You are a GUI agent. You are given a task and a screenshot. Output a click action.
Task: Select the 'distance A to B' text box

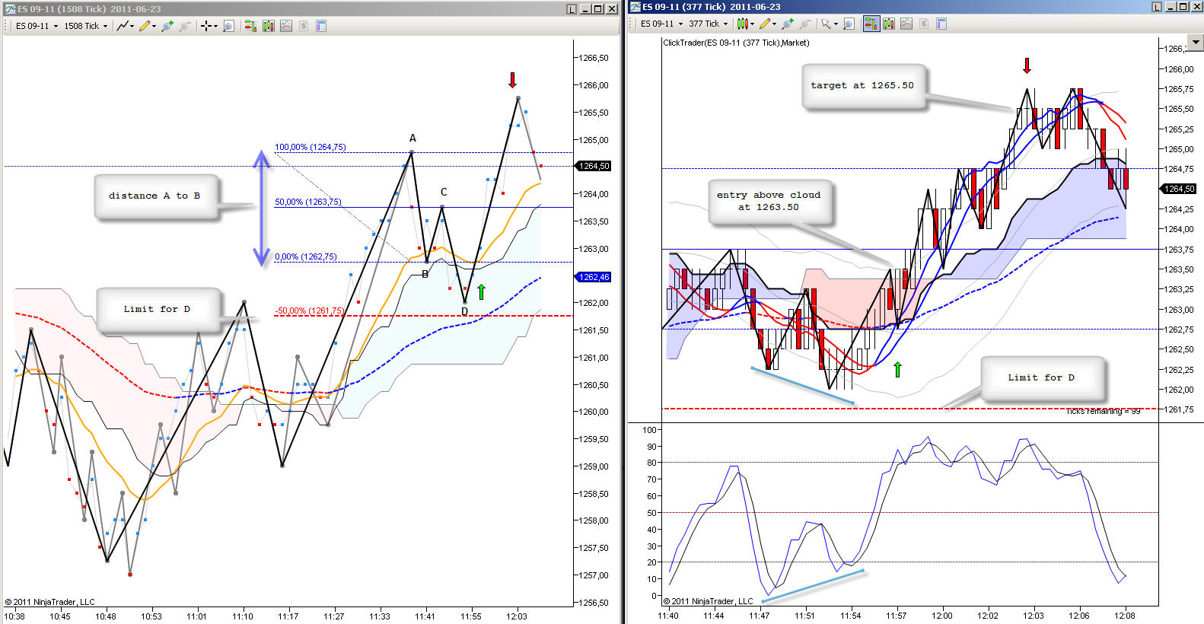[156, 197]
